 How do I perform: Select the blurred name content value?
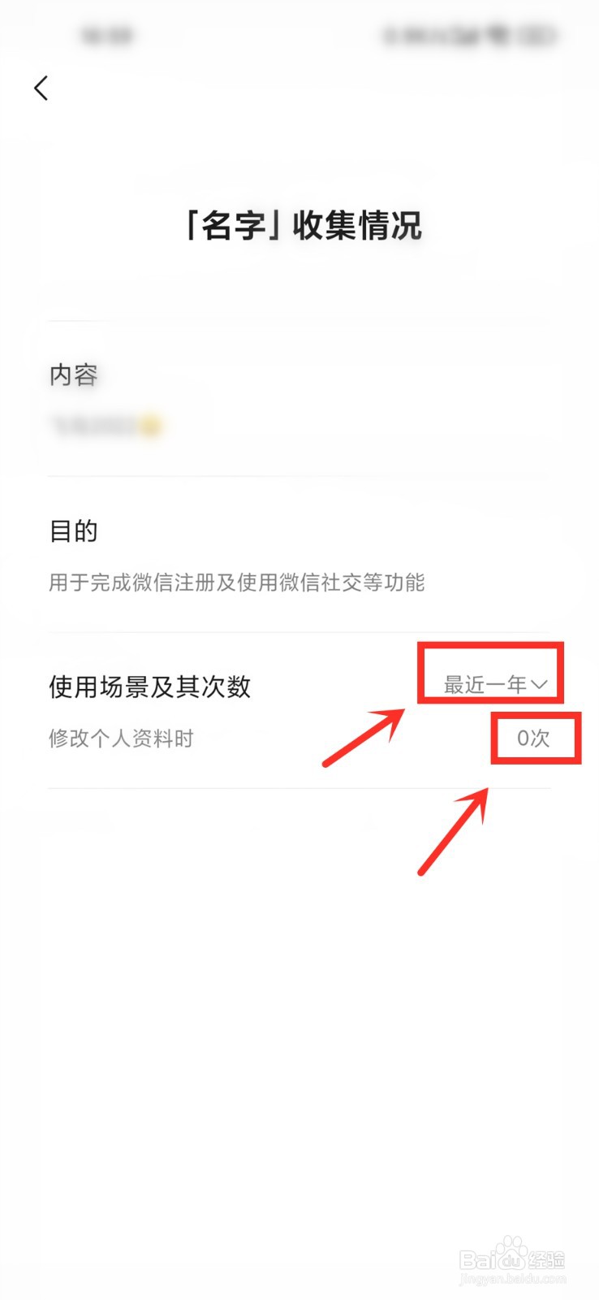[x=106, y=425]
